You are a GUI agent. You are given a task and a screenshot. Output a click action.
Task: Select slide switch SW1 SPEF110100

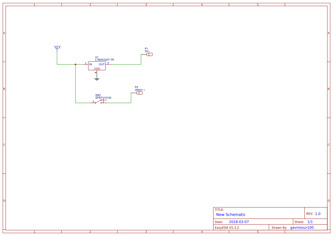tap(98, 102)
